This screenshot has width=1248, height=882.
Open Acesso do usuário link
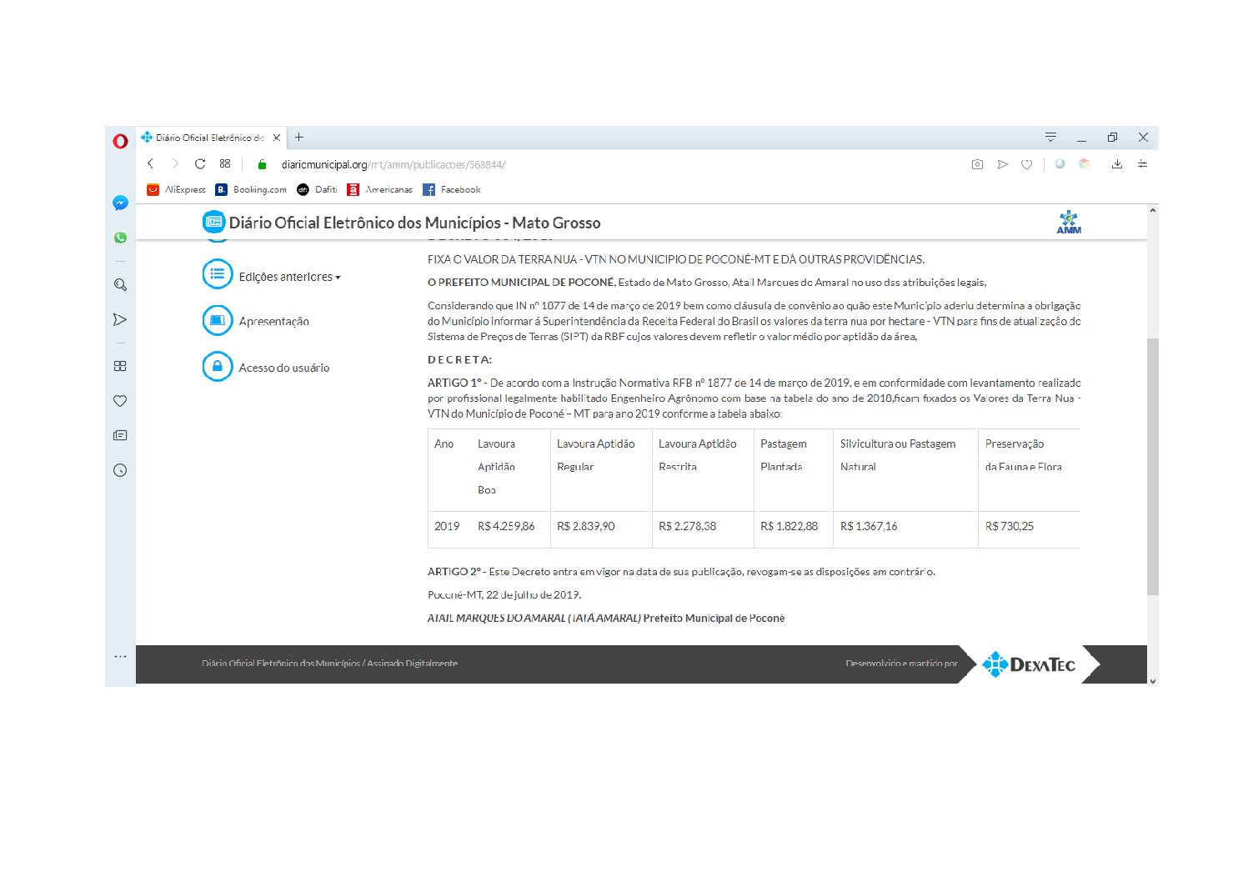(283, 368)
